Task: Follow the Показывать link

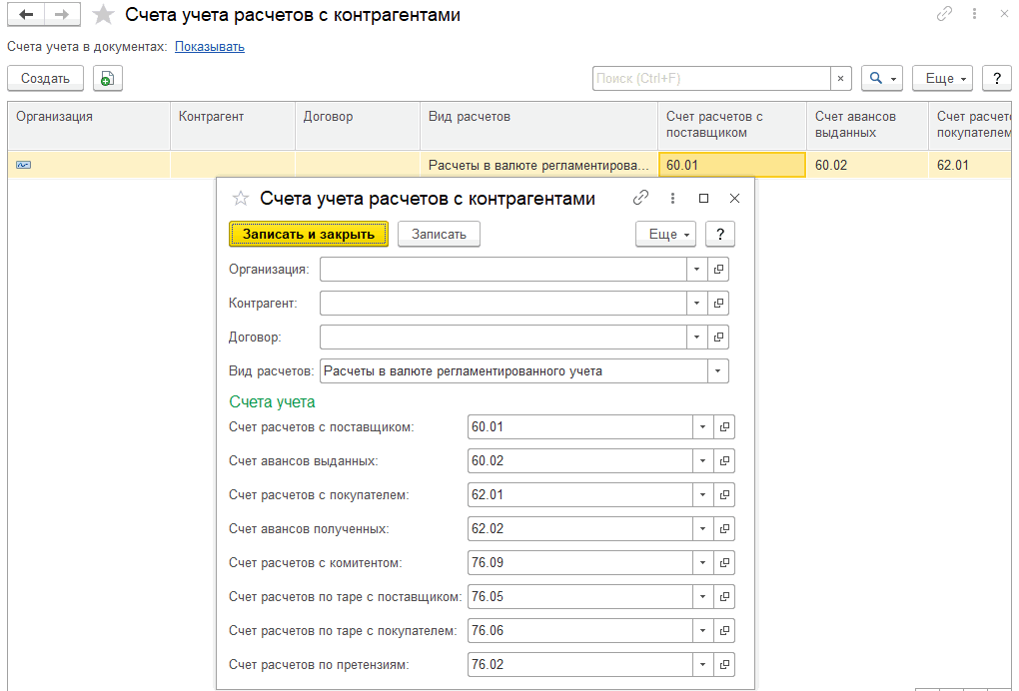Action: (x=210, y=47)
